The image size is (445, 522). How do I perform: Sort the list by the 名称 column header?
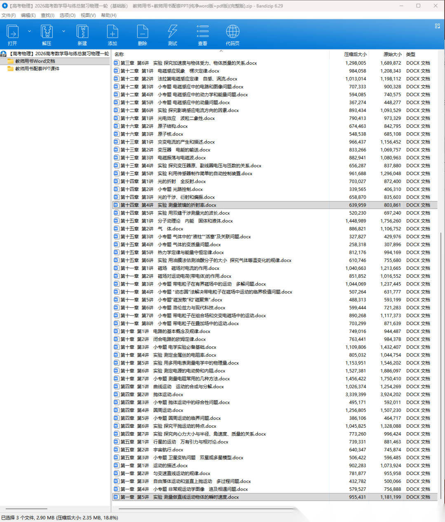pos(119,54)
